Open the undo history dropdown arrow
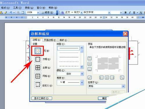The width and height of the screenshot is (145, 109). click(x=14, y=12)
